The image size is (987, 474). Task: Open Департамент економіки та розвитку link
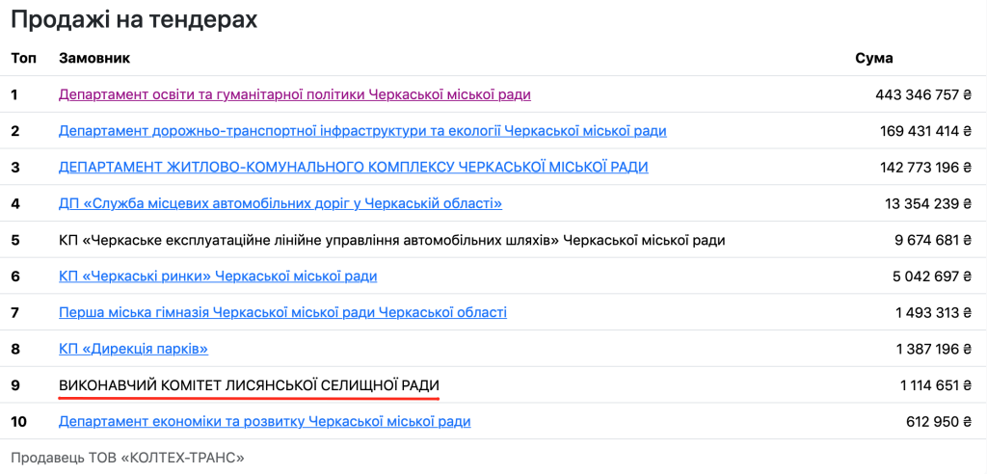[264, 422]
